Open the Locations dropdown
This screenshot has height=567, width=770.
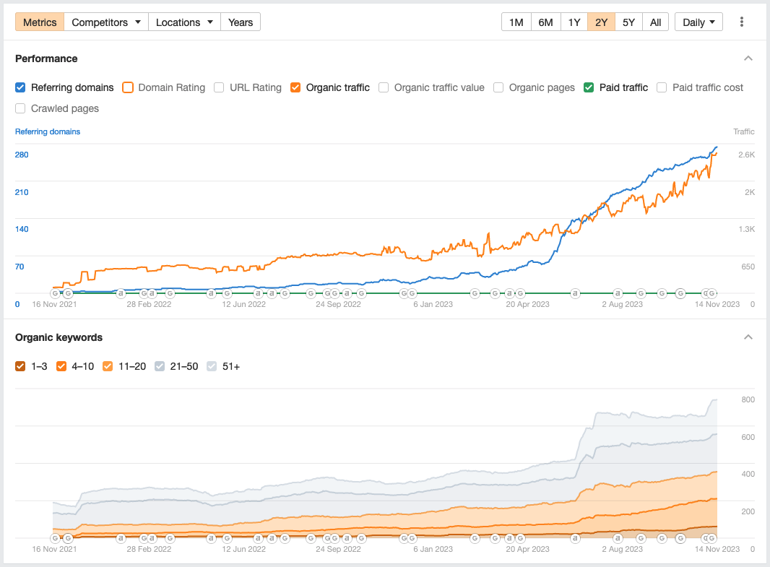[x=184, y=22]
